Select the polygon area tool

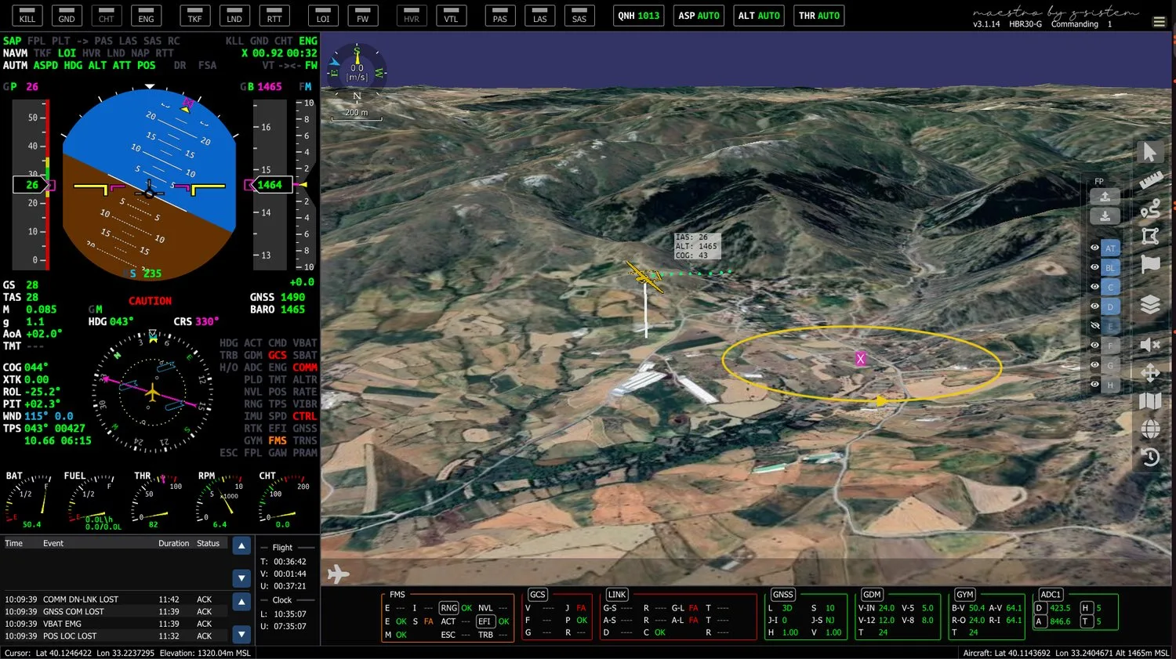[x=1150, y=236]
